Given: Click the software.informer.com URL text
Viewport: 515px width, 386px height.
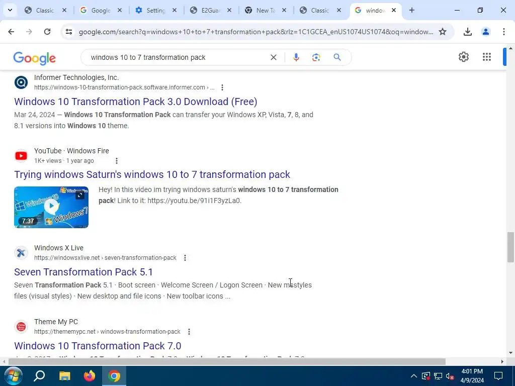Looking at the screenshot, I should point(124,87).
